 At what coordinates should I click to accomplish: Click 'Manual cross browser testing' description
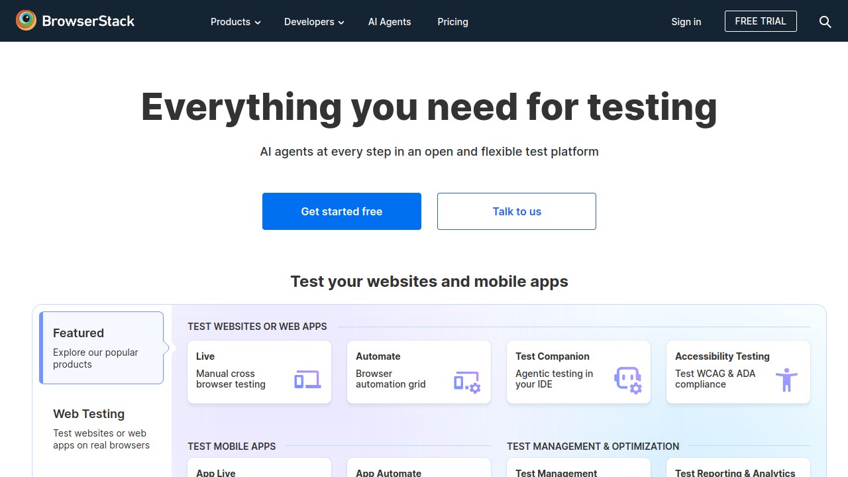click(x=231, y=379)
